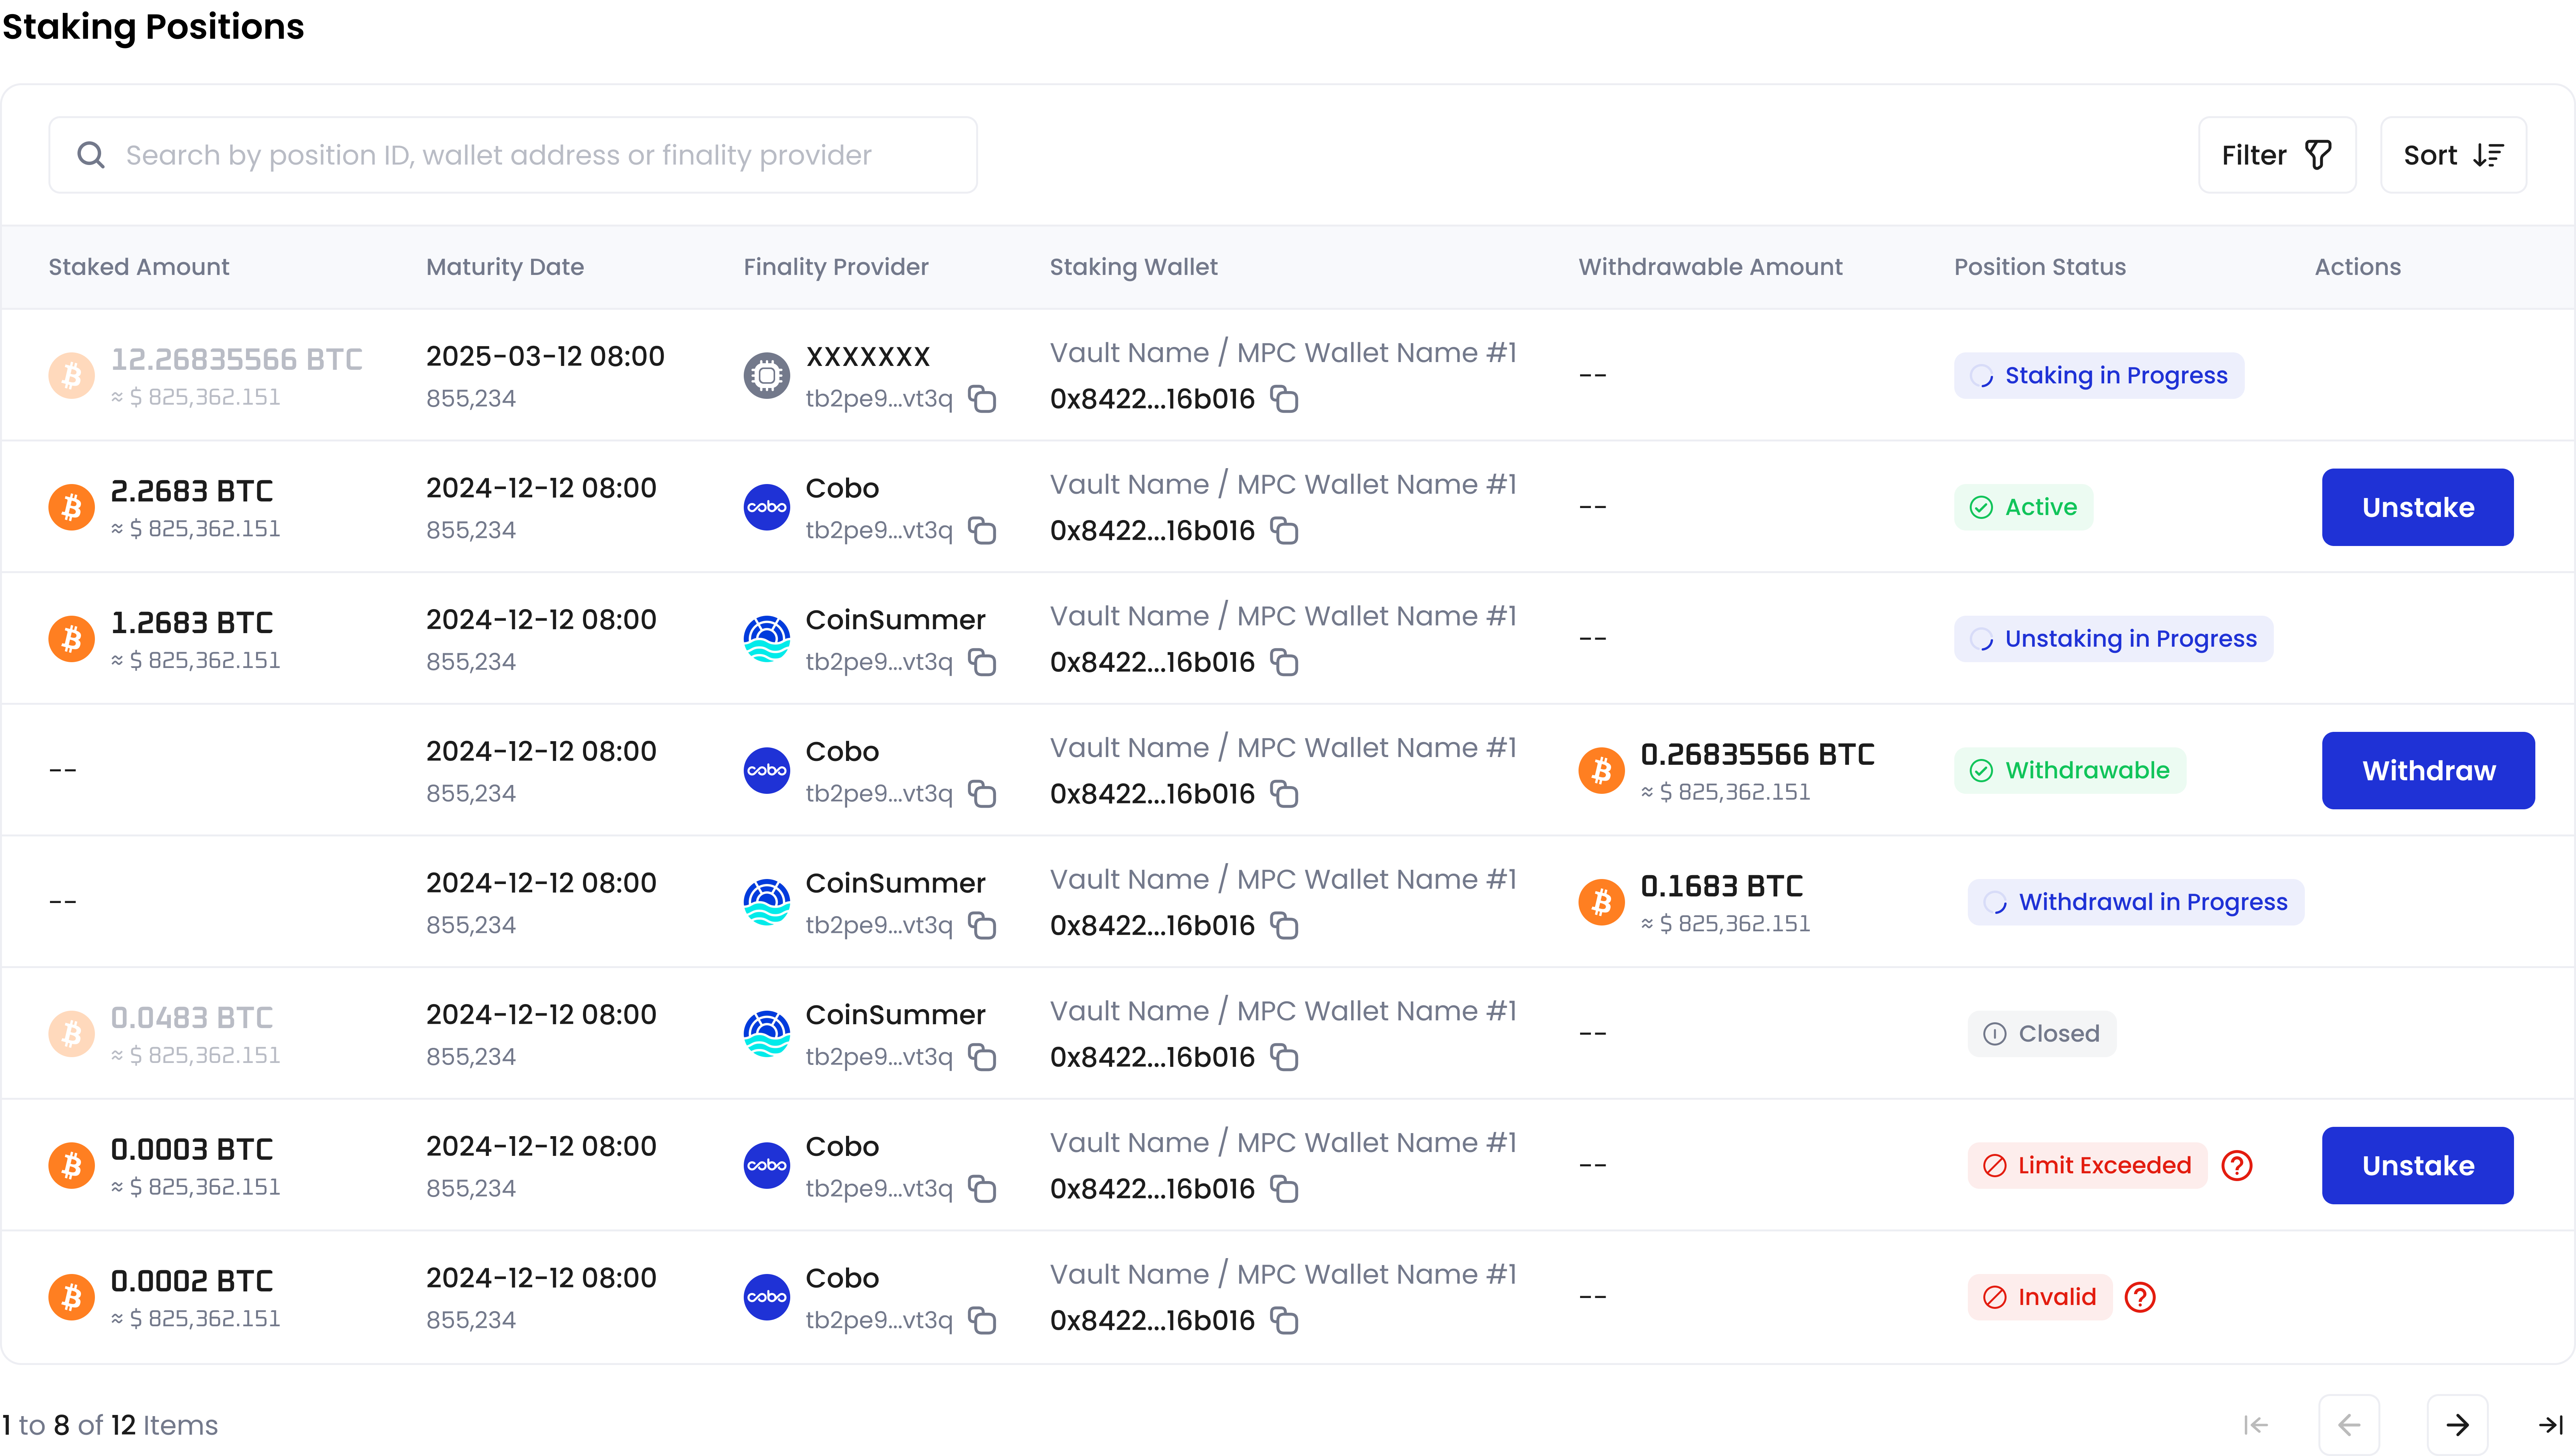Click the Invalid status badge
The image size is (2576, 1456).
2040,1297
